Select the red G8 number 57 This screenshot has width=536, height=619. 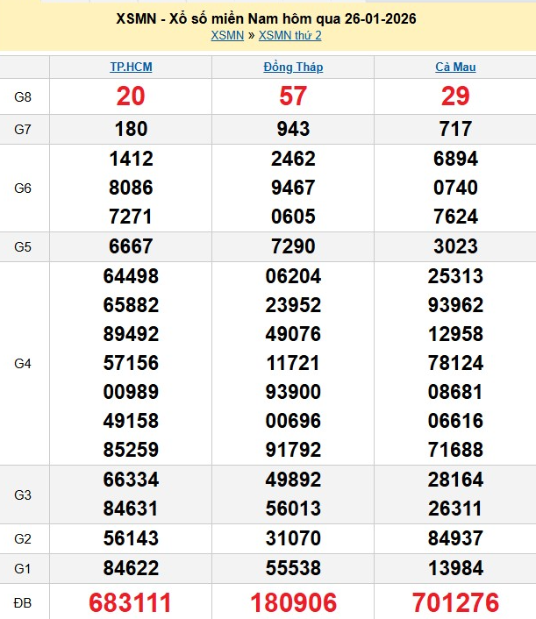pos(293,97)
